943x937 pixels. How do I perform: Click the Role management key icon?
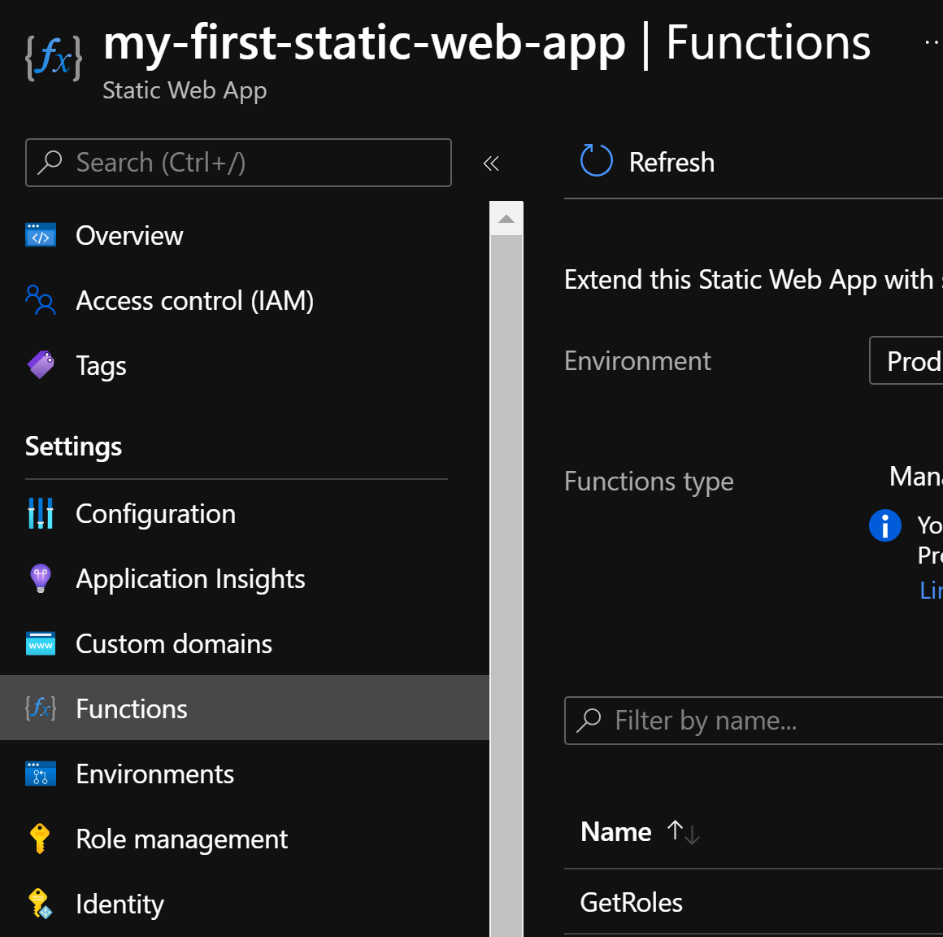tap(40, 839)
